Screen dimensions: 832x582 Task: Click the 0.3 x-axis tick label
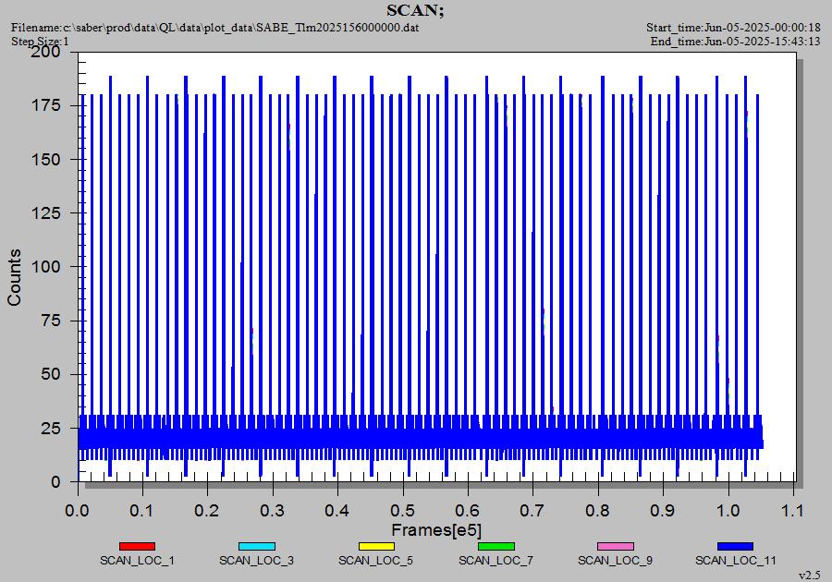(x=272, y=511)
